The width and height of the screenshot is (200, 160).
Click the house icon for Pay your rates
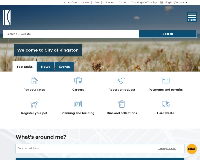tap(34, 81)
